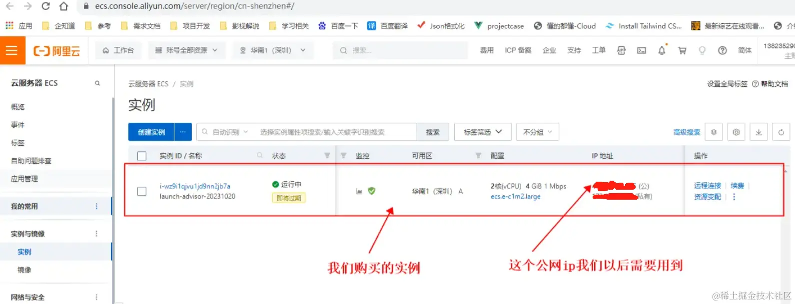The width and height of the screenshot is (795, 304).
Task: Expand the 不分组 grouping dropdown
Action: pyautogui.click(x=538, y=132)
